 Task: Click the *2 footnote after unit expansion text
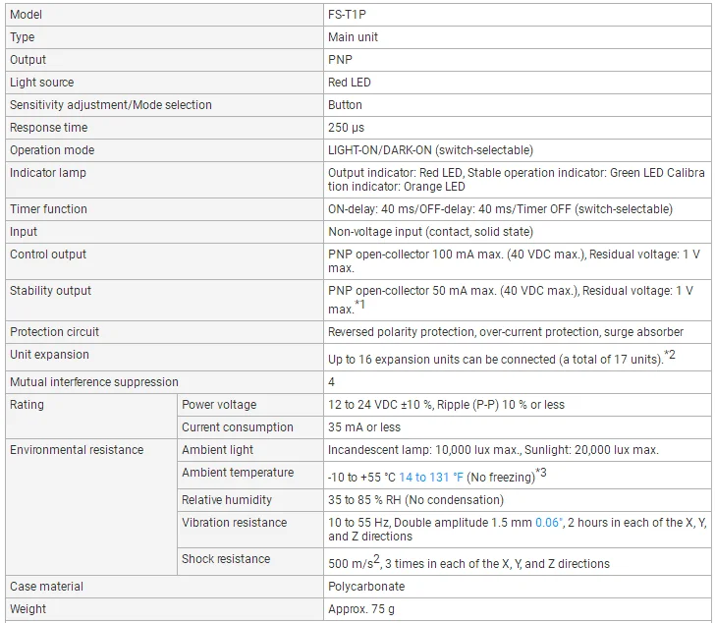click(x=670, y=355)
